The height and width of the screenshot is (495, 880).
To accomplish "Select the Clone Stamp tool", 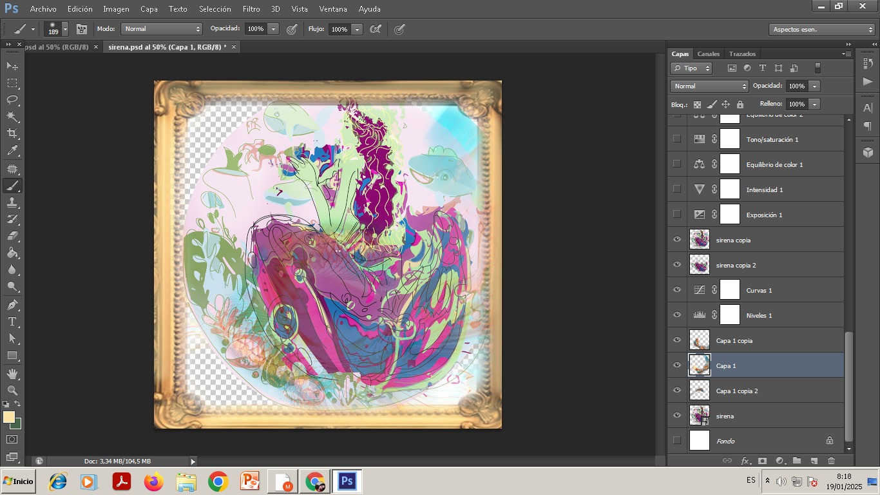I will click(x=12, y=202).
